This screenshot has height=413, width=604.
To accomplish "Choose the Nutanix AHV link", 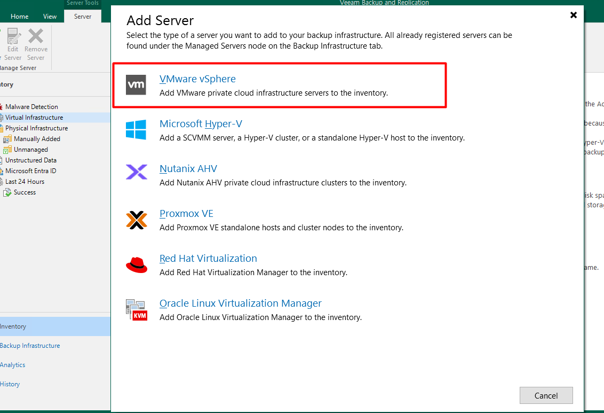I will [188, 169].
